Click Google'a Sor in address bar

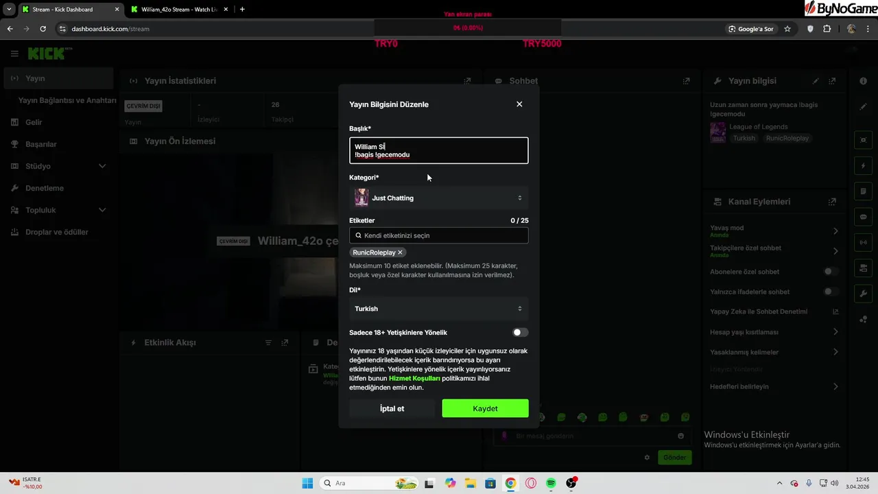[751, 29]
